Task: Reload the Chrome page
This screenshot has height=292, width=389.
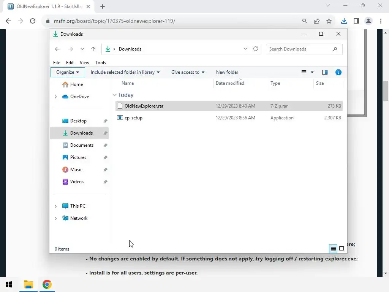Action: 33,21
